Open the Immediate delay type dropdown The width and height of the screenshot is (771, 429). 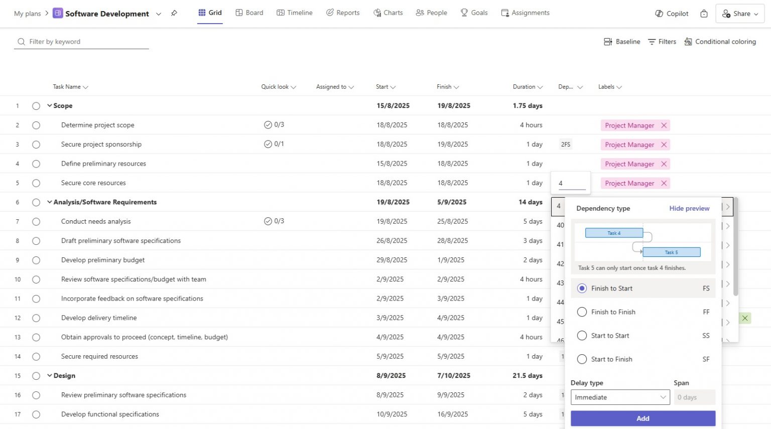pyautogui.click(x=620, y=397)
